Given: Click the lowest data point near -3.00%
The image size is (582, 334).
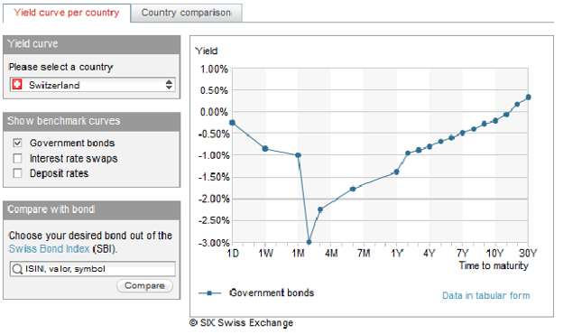Looking at the screenshot, I should (x=309, y=242).
